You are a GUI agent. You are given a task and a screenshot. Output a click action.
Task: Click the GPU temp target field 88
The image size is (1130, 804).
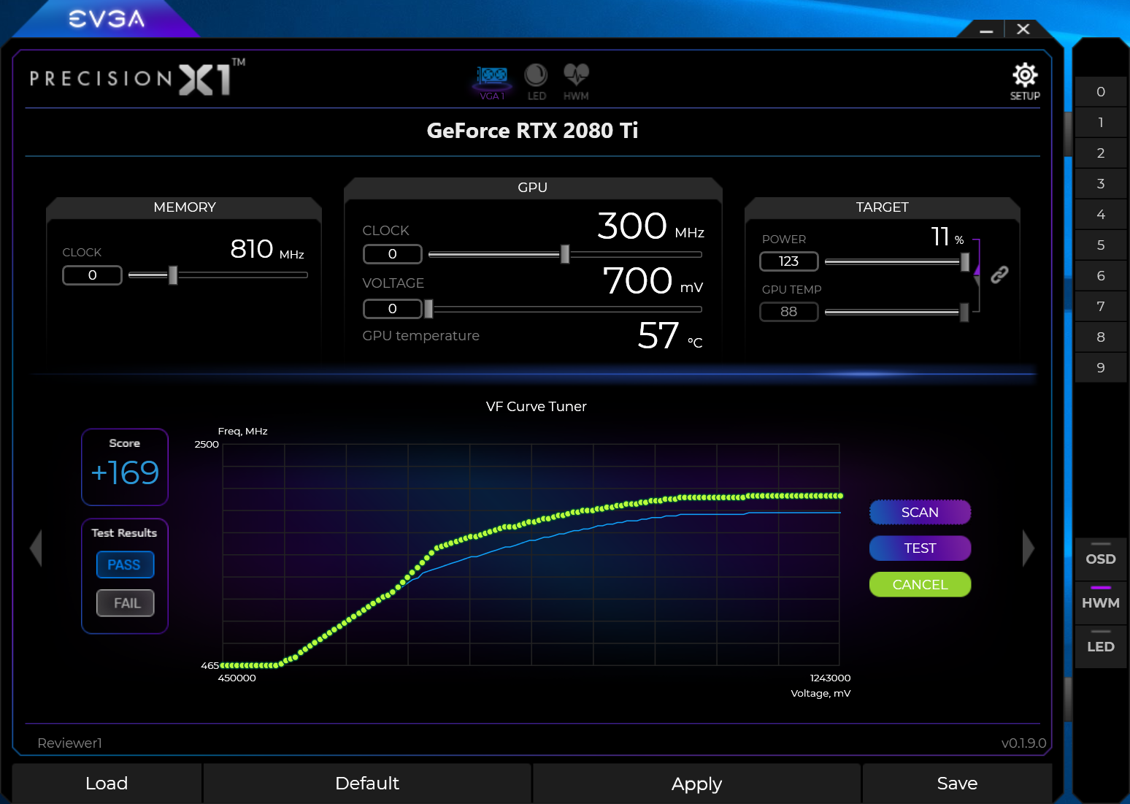pos(789,312)
